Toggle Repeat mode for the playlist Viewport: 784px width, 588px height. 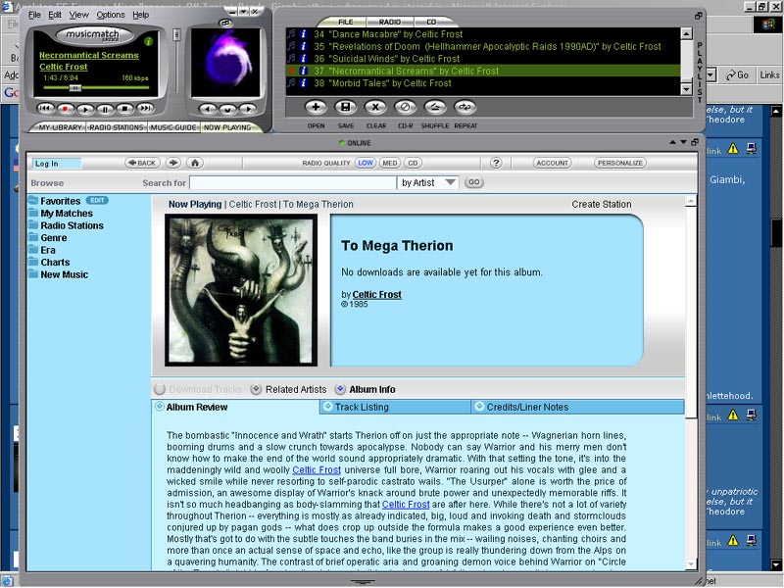click(x=465, y=107)
